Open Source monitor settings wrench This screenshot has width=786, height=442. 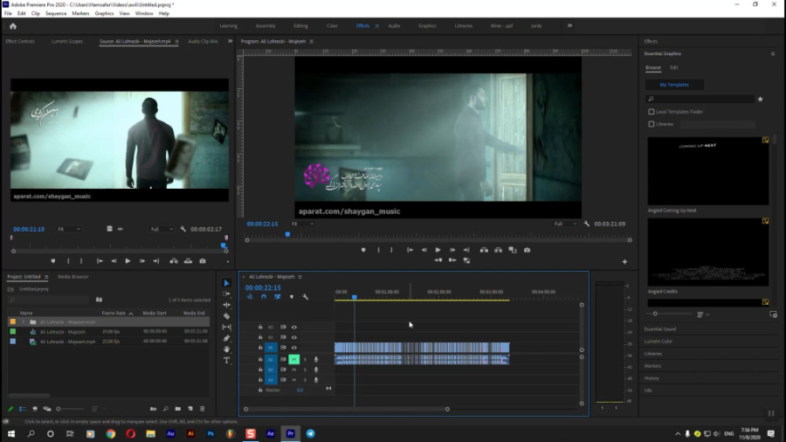click(x=183, y=229)
